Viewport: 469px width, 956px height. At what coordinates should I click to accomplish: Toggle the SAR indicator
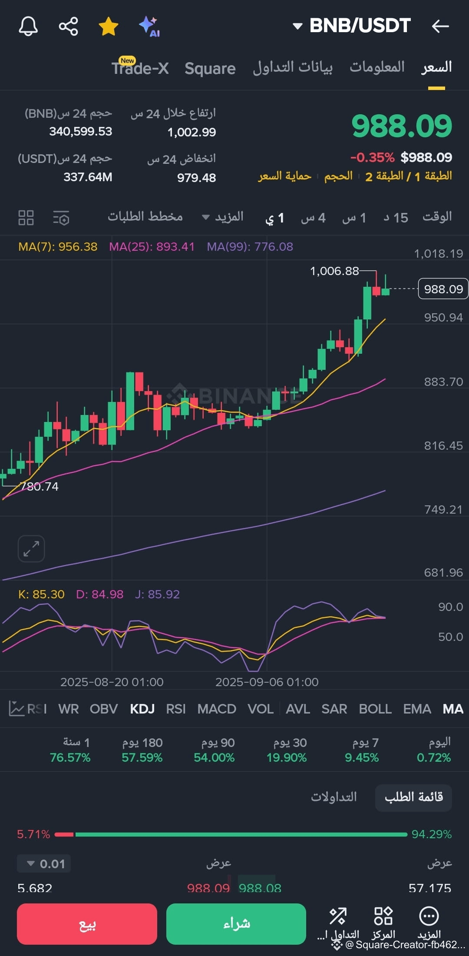tap(334, 709)
